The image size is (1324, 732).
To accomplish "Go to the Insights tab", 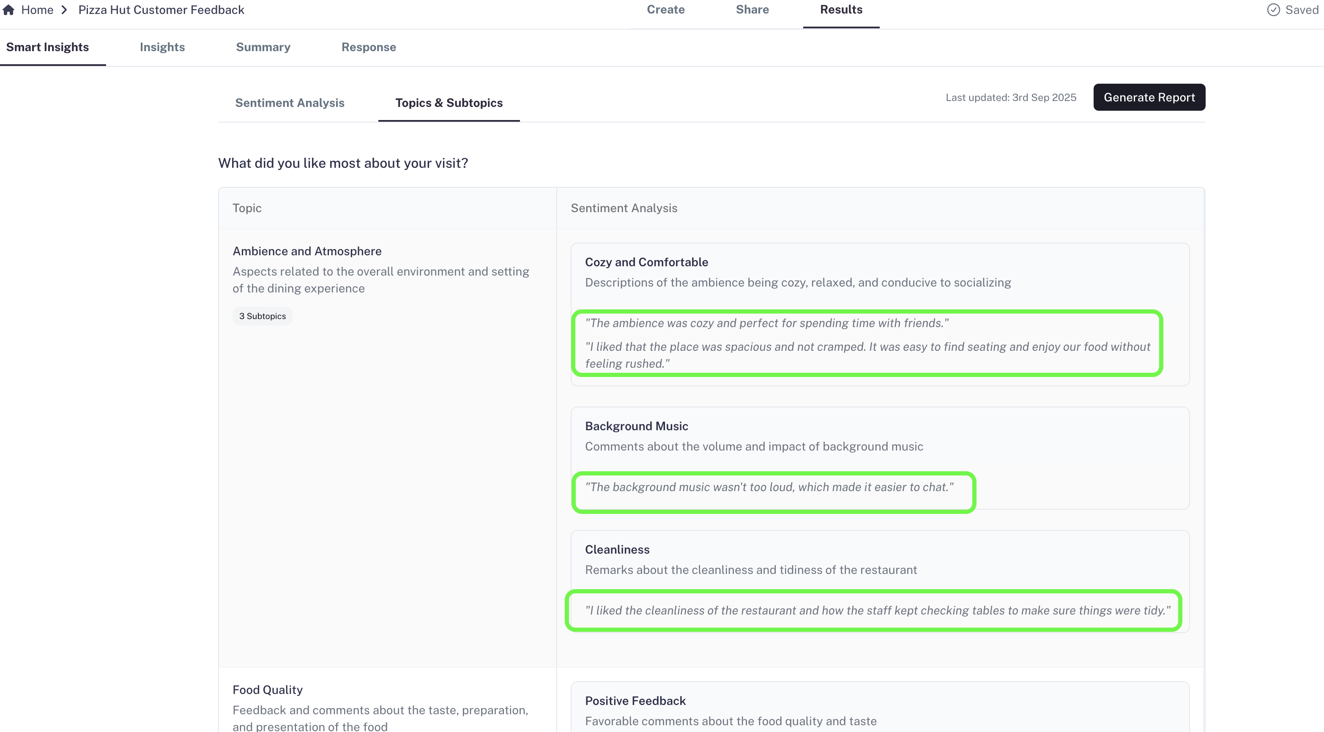I will 162,47.
